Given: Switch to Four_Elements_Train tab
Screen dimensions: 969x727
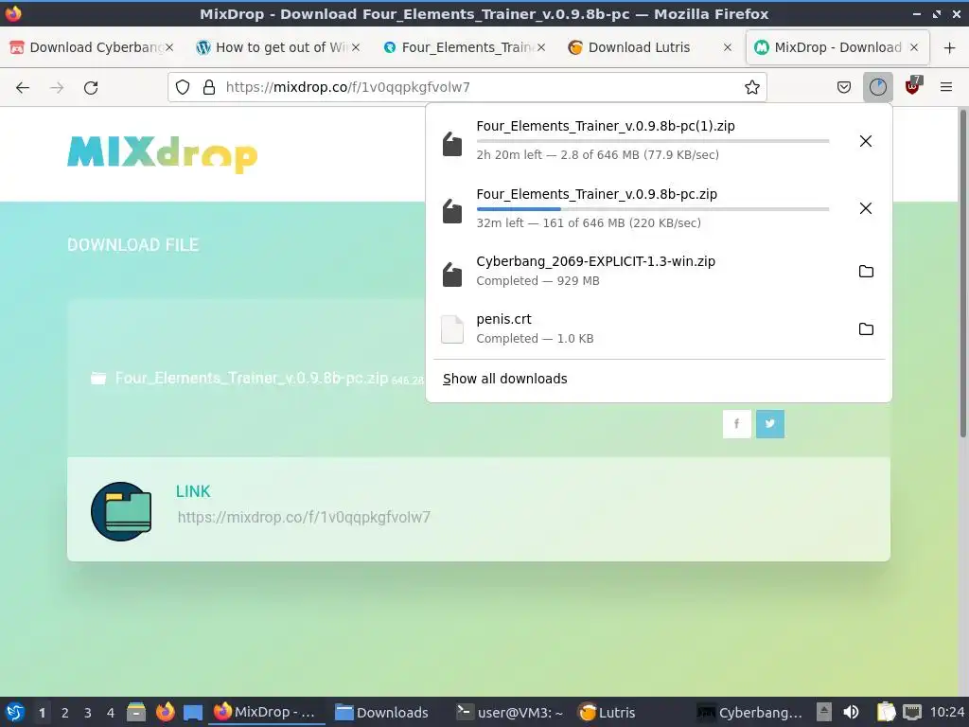Looking at the screenshot, I should [x=465, y=47].
